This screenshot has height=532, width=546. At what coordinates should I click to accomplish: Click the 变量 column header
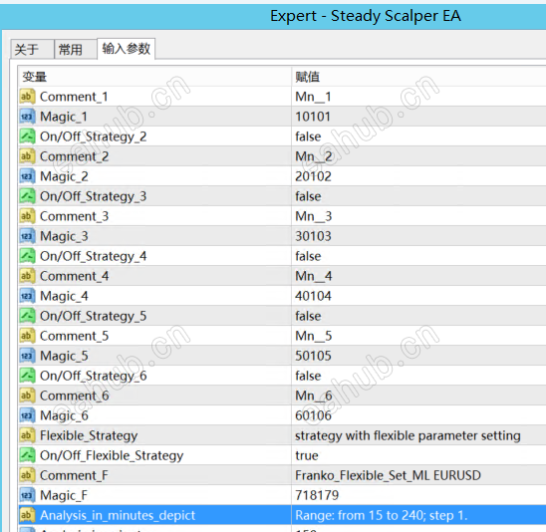(x=154, y=77)
